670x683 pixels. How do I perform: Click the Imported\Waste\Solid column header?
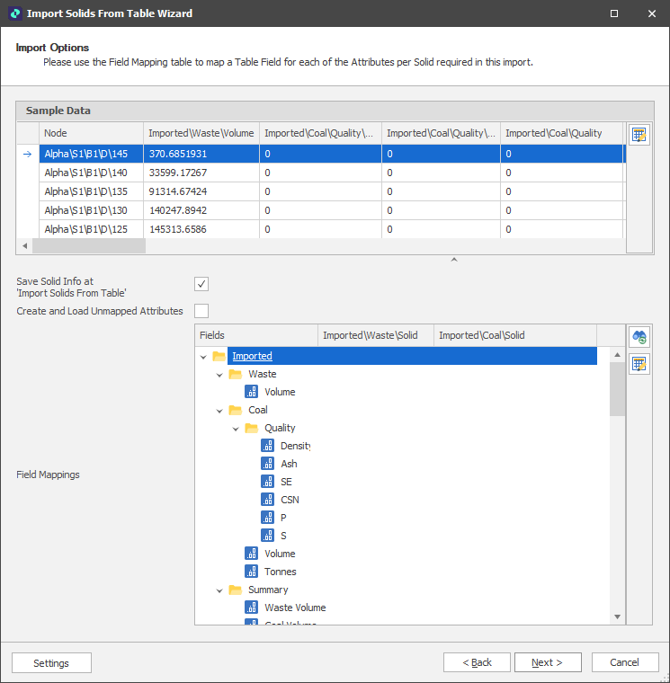point(376,335)
